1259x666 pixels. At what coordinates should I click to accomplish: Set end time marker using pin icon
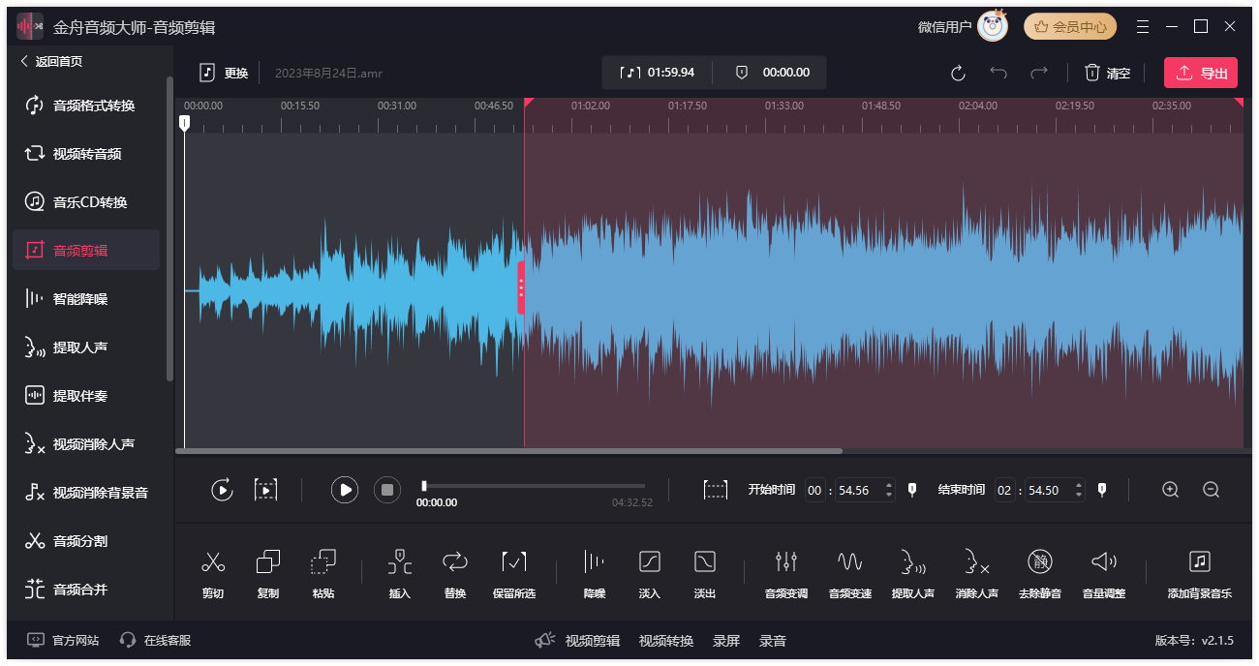[1101, 490]
